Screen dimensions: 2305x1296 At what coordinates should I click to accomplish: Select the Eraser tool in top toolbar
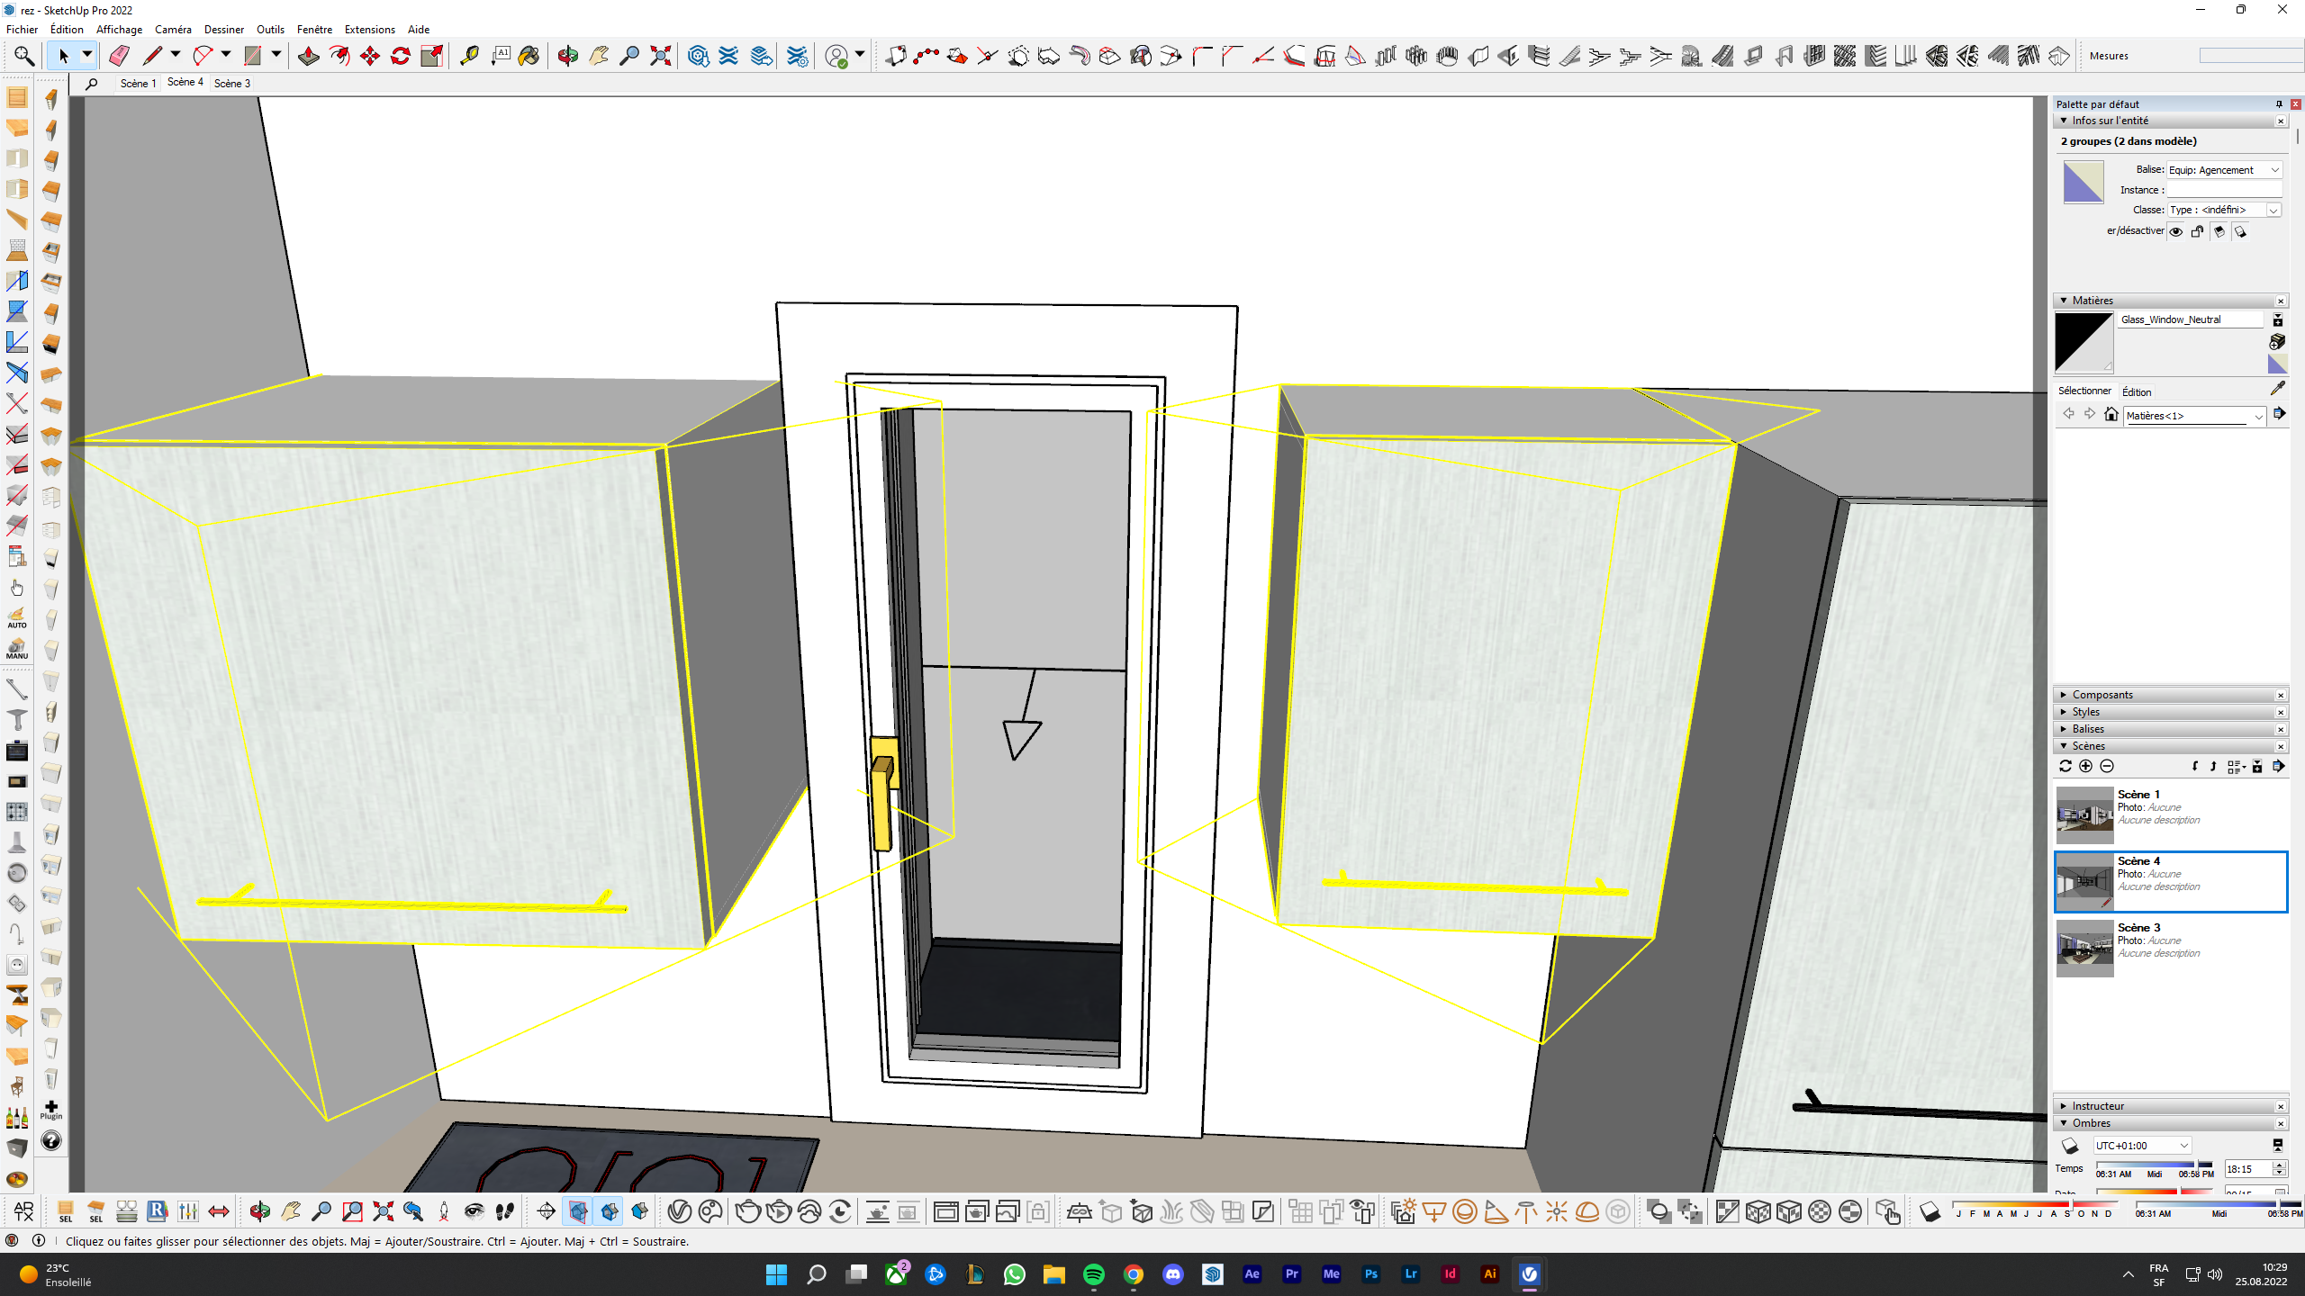point(119,56)
